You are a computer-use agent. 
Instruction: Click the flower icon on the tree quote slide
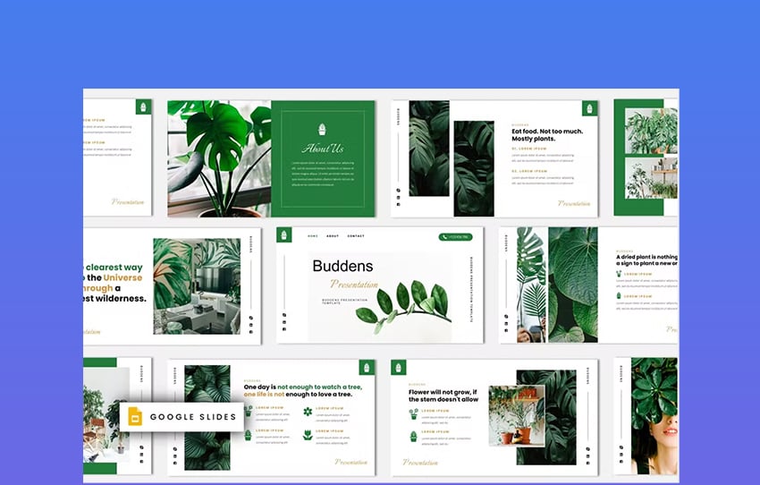(308, 412)
